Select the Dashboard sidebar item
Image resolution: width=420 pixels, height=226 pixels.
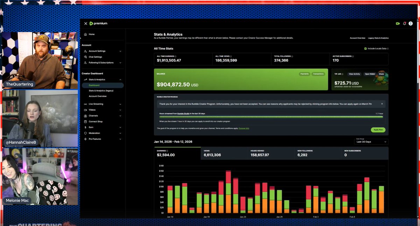[103, 85]
